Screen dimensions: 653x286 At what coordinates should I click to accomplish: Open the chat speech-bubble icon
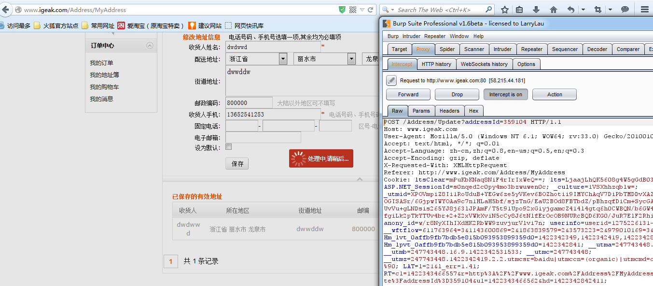tap(625, 10)
